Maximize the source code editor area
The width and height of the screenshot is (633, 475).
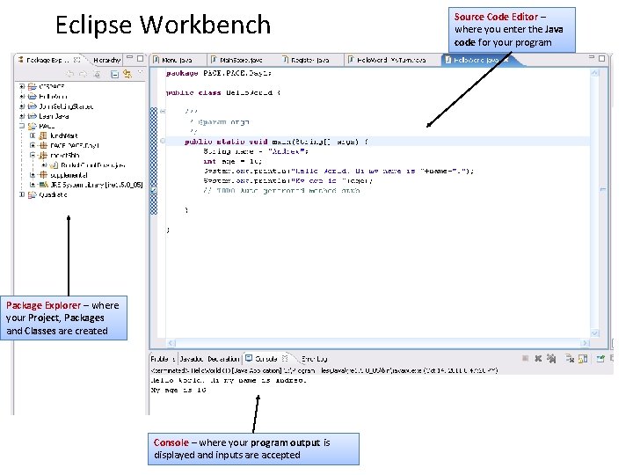point(602,59)
